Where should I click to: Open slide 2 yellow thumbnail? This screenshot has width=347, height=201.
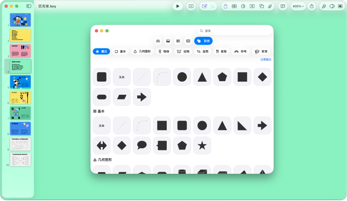tap(20, 35)
